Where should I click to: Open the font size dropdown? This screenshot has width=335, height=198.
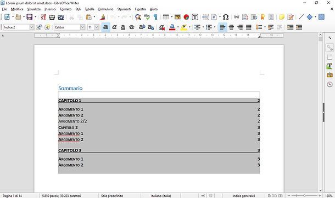click(97, 27)
